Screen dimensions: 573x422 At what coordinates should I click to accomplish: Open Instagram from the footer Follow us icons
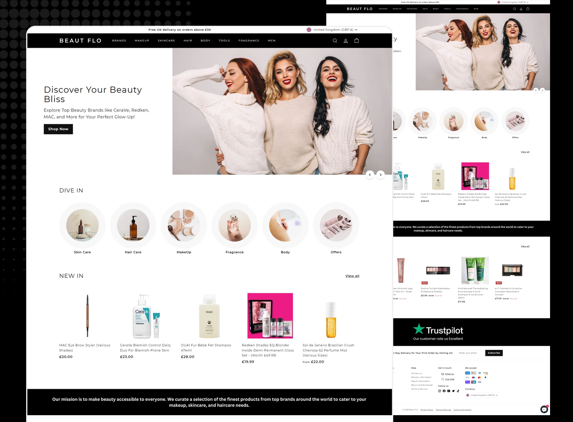point(439,391)
